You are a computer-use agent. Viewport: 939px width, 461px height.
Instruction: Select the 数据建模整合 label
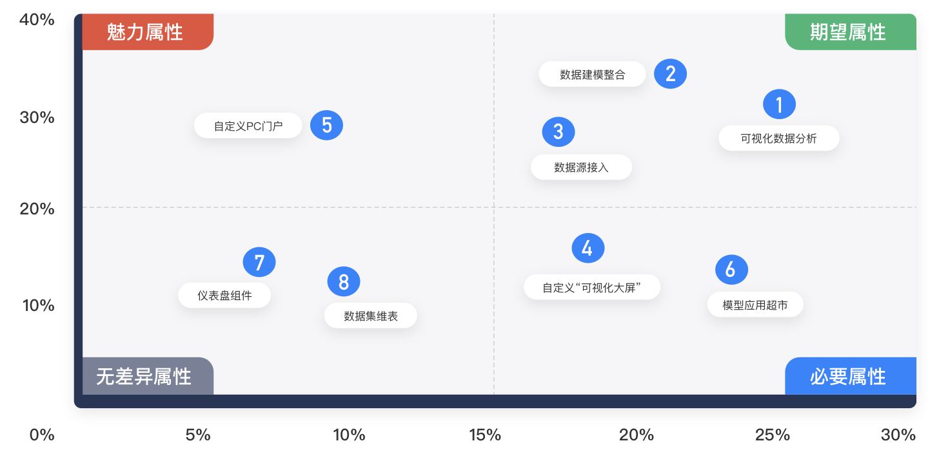pos(592,75)
